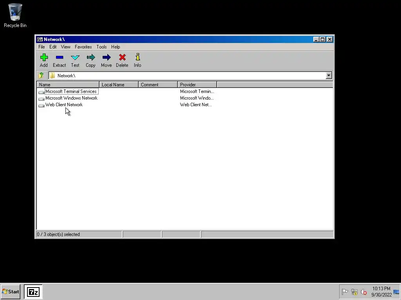401x300 pixels.
Task: Open the File menu
Action: point(42,47)
